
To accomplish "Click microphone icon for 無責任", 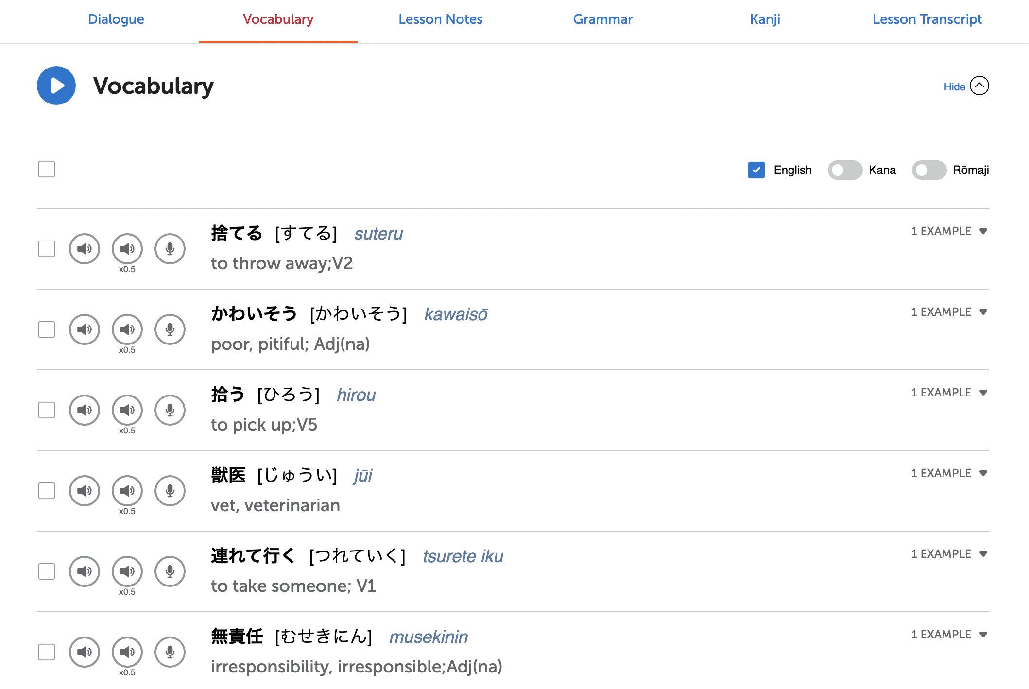I will [170, 652].
